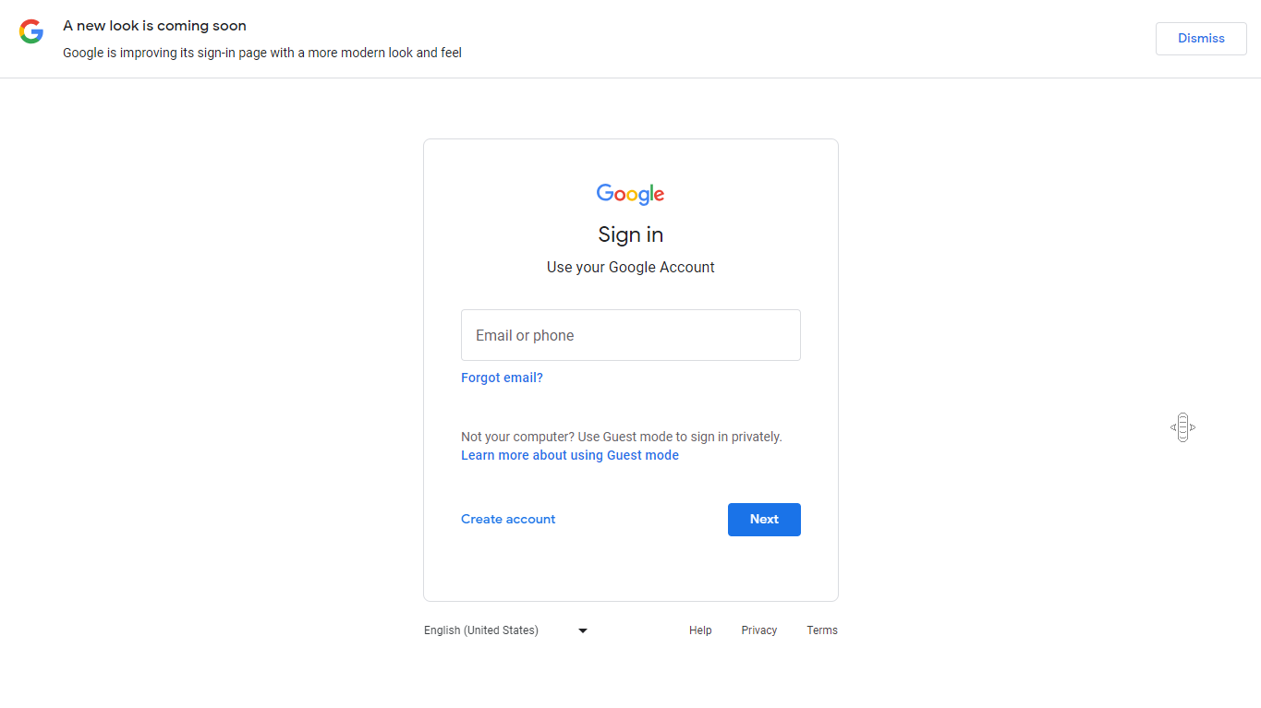Focus the Email or phone field
Screen dimensions: 1261x708
pos(630,335)
